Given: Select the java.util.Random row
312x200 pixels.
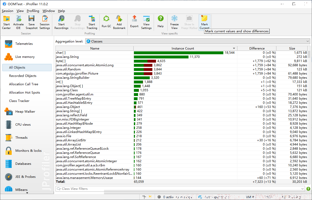Looking at the screenshot, I should click(x=182, y=69).
